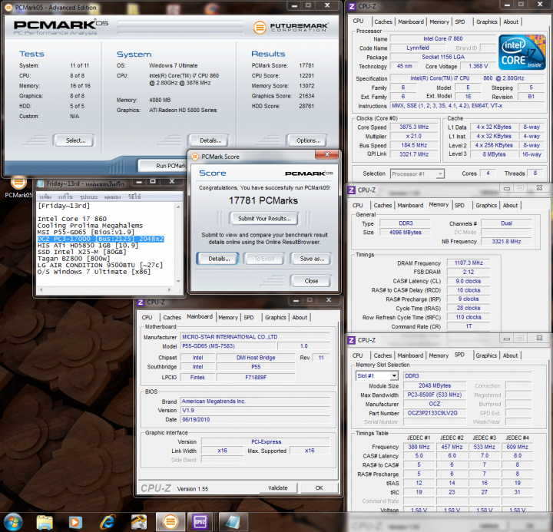553x532 pixels.
Task: Select About tab in SPD CPU-Z window
Action: [x=510, y=355]
